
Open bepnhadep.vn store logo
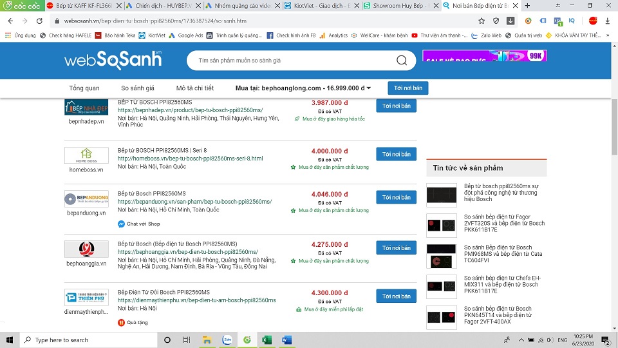pyautogui.click(x=86, y=107)
